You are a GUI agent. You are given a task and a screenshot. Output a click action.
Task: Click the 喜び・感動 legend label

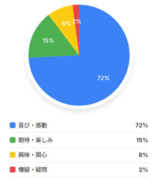32,125
